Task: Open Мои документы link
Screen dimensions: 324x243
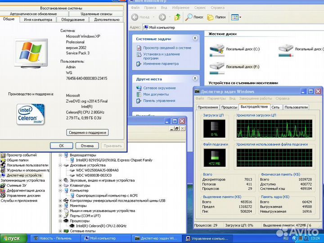Action: pos(156,94)
